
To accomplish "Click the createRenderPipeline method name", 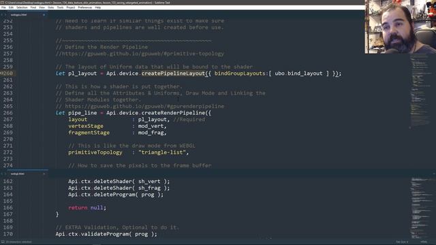I will pos(173,113).
